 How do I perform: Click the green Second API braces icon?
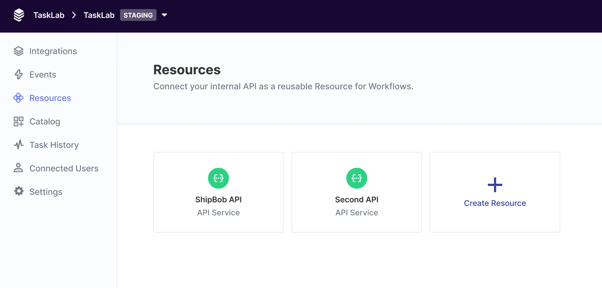[357, 178]
